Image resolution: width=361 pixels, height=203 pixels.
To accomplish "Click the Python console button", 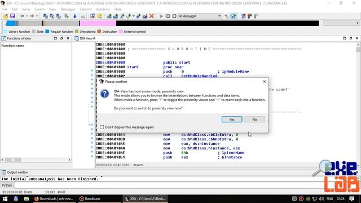I will click(x=7, y=185).
